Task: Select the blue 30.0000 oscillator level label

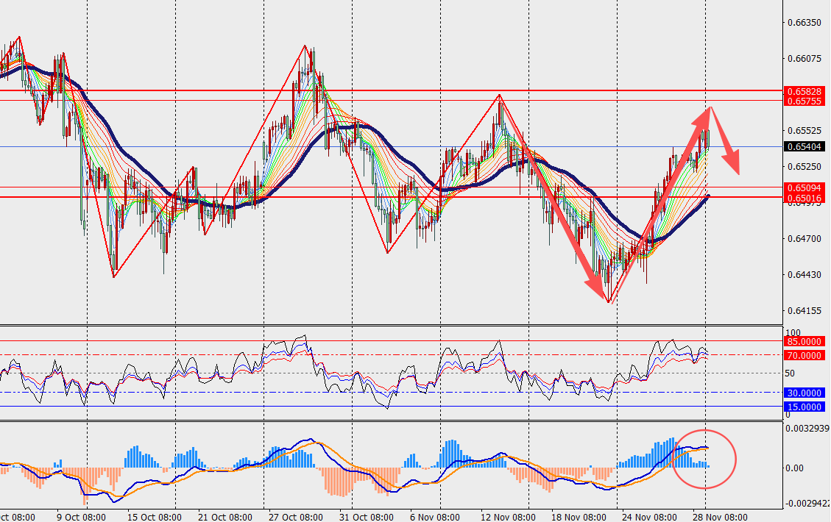Action: coord(804,393)
